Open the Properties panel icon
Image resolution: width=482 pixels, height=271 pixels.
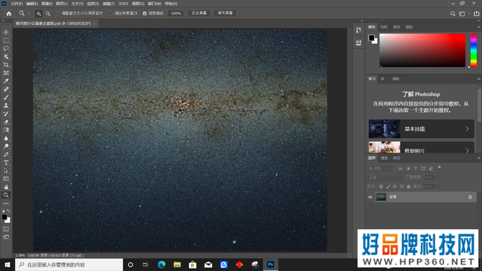(358, 42)
